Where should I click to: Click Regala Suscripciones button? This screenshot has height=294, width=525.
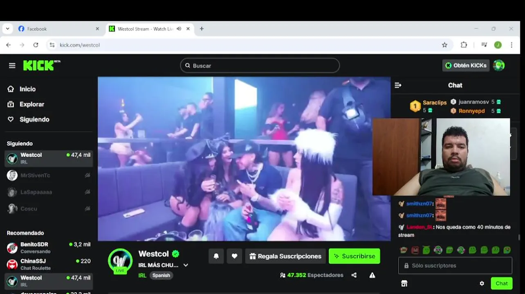coord(285,256)
